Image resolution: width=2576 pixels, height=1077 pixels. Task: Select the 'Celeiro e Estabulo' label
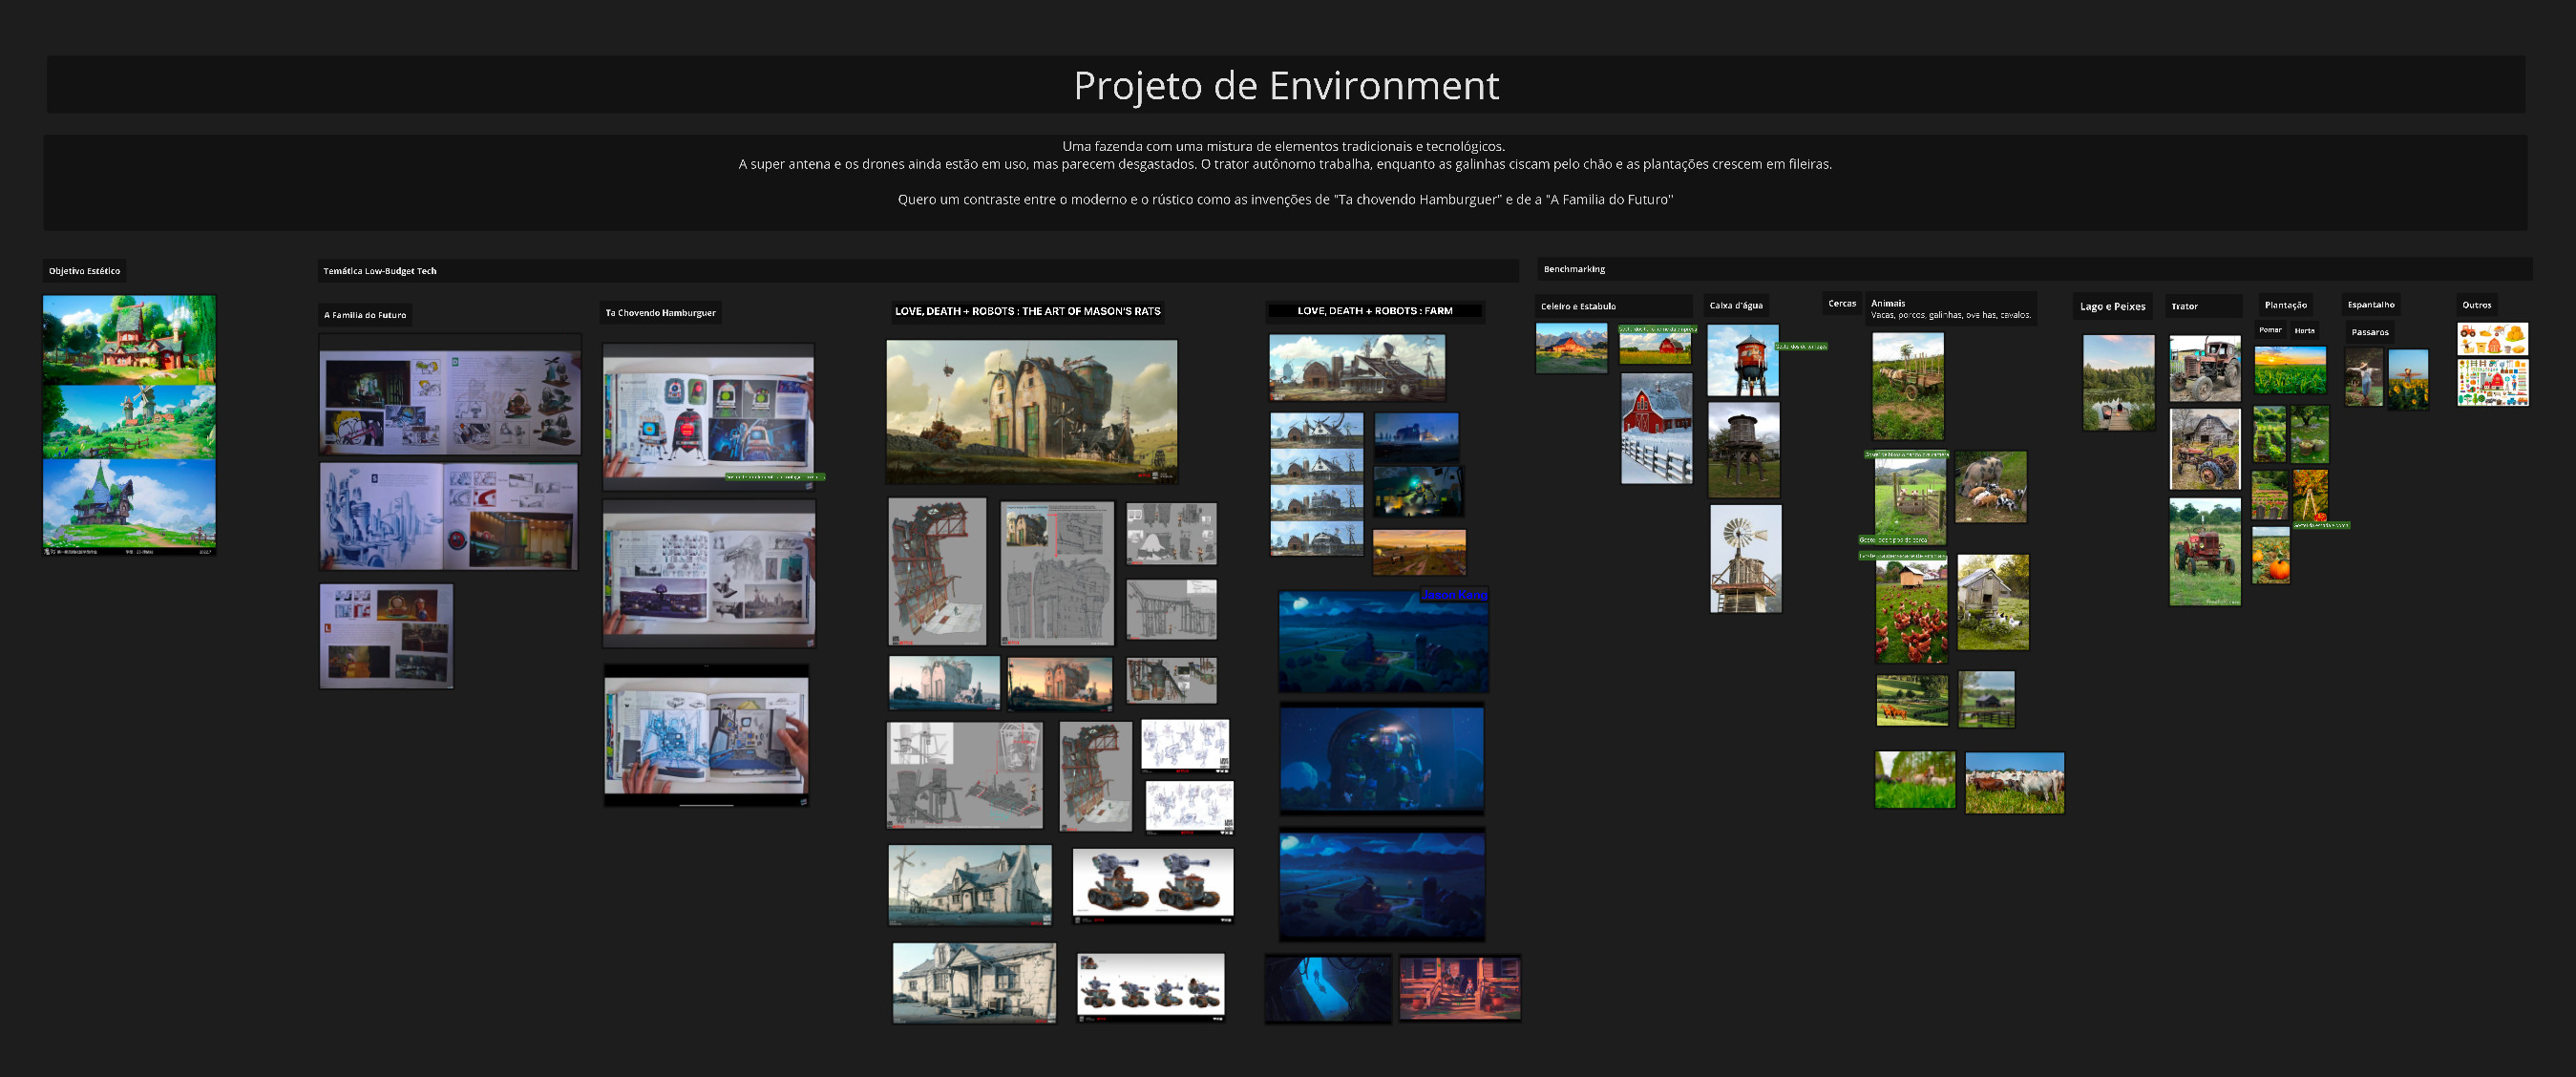(1578, 306)
